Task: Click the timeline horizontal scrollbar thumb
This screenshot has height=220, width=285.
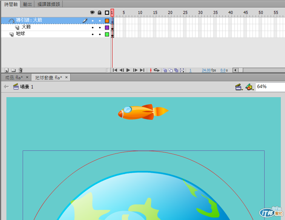Action: pyautogui.click(x=241, y=70)
